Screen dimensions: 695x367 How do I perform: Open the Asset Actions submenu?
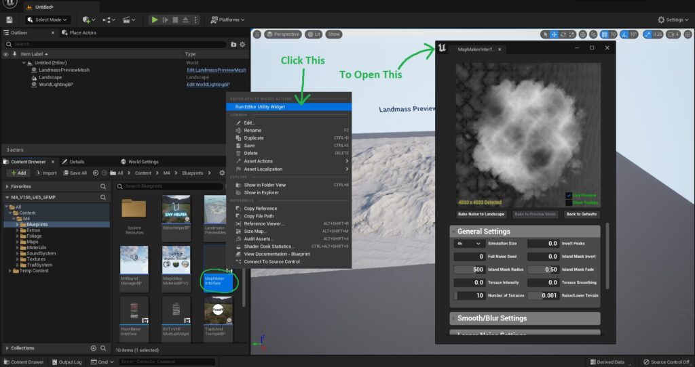(x=288, y=161)
